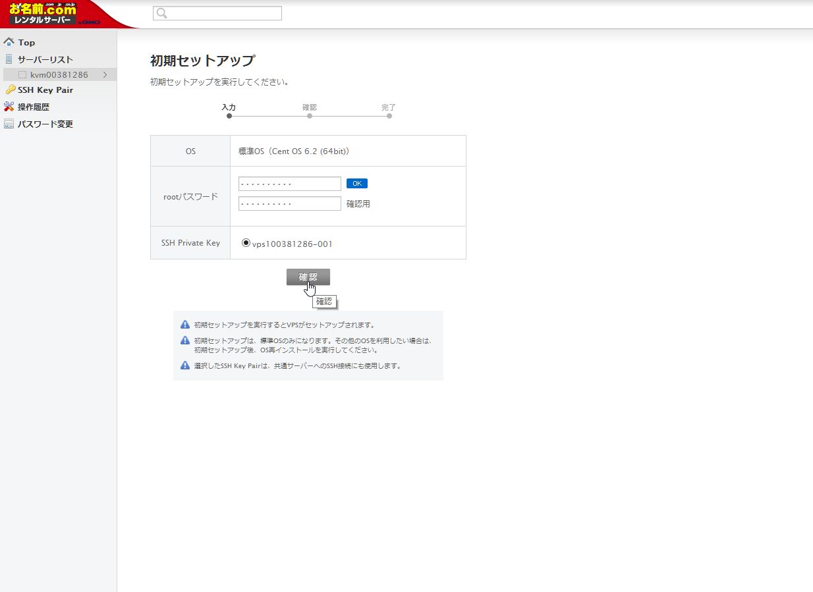Open 操作履歴 in the sidebar
Viewport: 813px width, 592px height.
pyautogui.click(x=34, y=107)
